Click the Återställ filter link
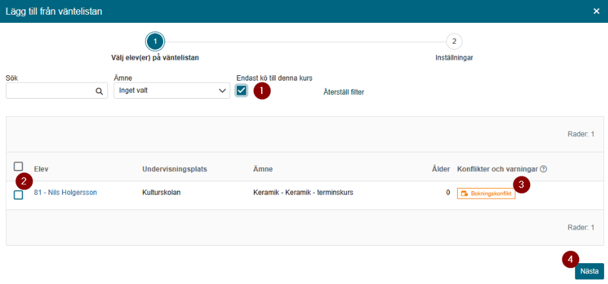This screenshot has width=608, height=284. [x=344, y=93]
